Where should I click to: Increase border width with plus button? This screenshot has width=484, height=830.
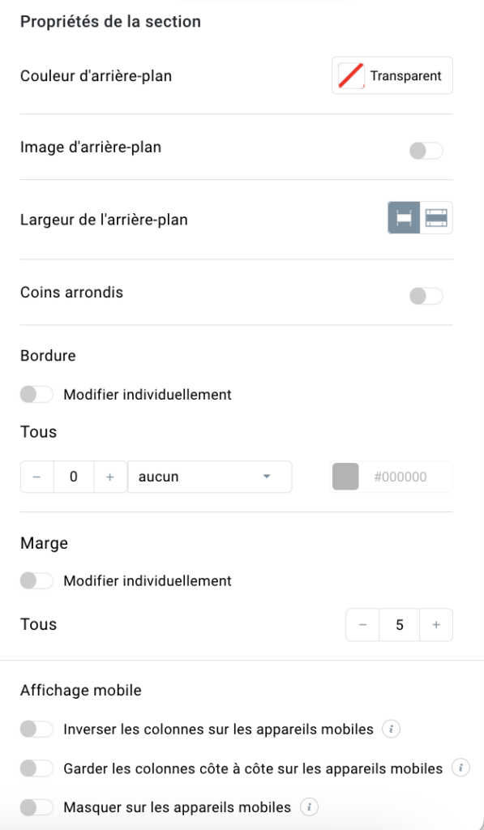[110, 477]
